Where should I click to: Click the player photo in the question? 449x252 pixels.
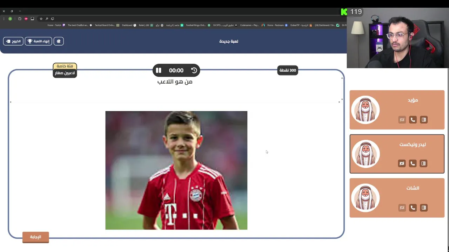click(176, 170)
